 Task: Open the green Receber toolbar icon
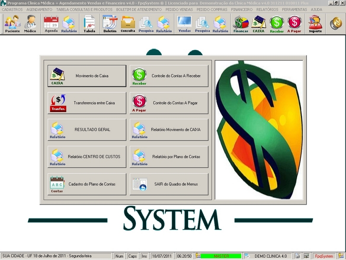[277, 24]
